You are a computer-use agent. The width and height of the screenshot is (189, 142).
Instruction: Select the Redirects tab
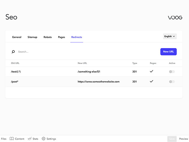click(x=77, y=37)
